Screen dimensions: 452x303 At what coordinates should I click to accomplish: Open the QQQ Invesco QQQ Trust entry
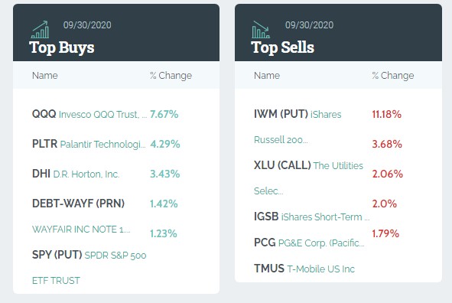click(x=89, y=114)
